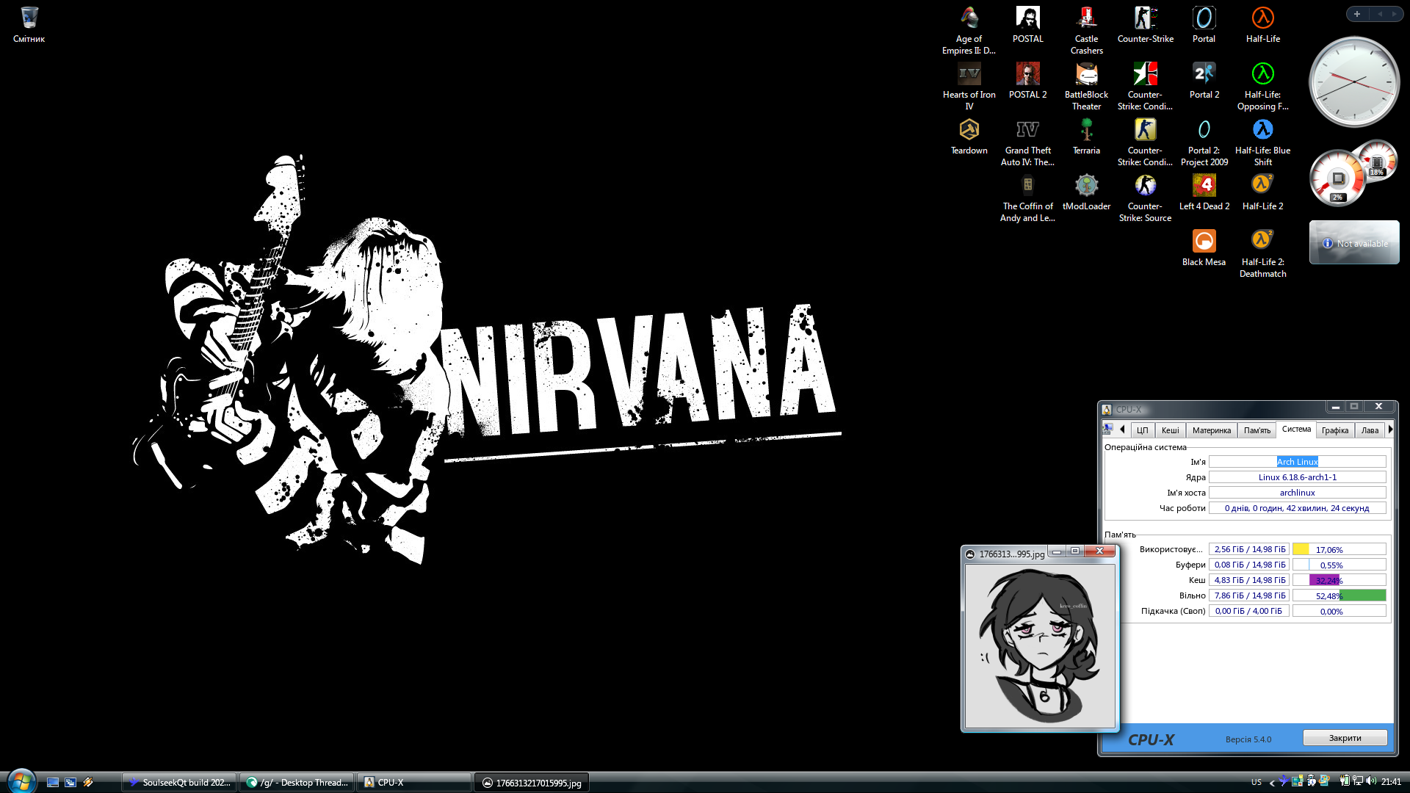Switch to the Графіка tab

click(1334, 430)
